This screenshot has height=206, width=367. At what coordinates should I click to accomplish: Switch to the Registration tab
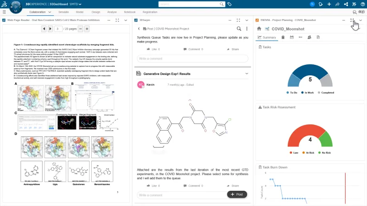(x=150, y=12)
